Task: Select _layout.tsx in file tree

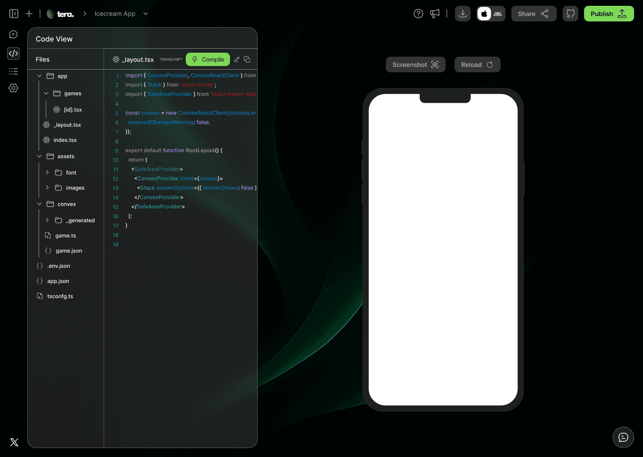Action: [x=62, y=125]
